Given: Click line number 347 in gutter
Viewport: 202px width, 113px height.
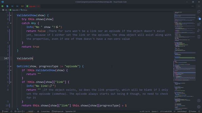Looking at the screenshot, I should click(x=6, y=58).
